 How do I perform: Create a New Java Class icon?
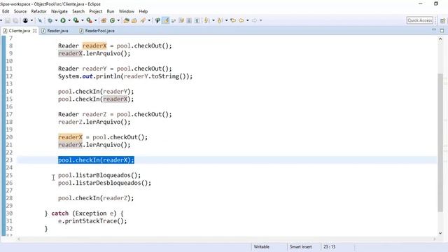point(112,20)
